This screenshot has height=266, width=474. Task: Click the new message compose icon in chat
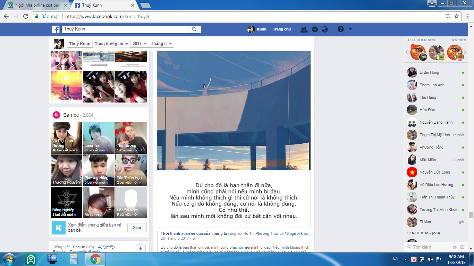462,247
